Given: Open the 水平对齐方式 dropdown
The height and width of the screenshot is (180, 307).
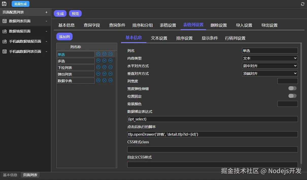Looking at the screenshot, I should [270, 66].
